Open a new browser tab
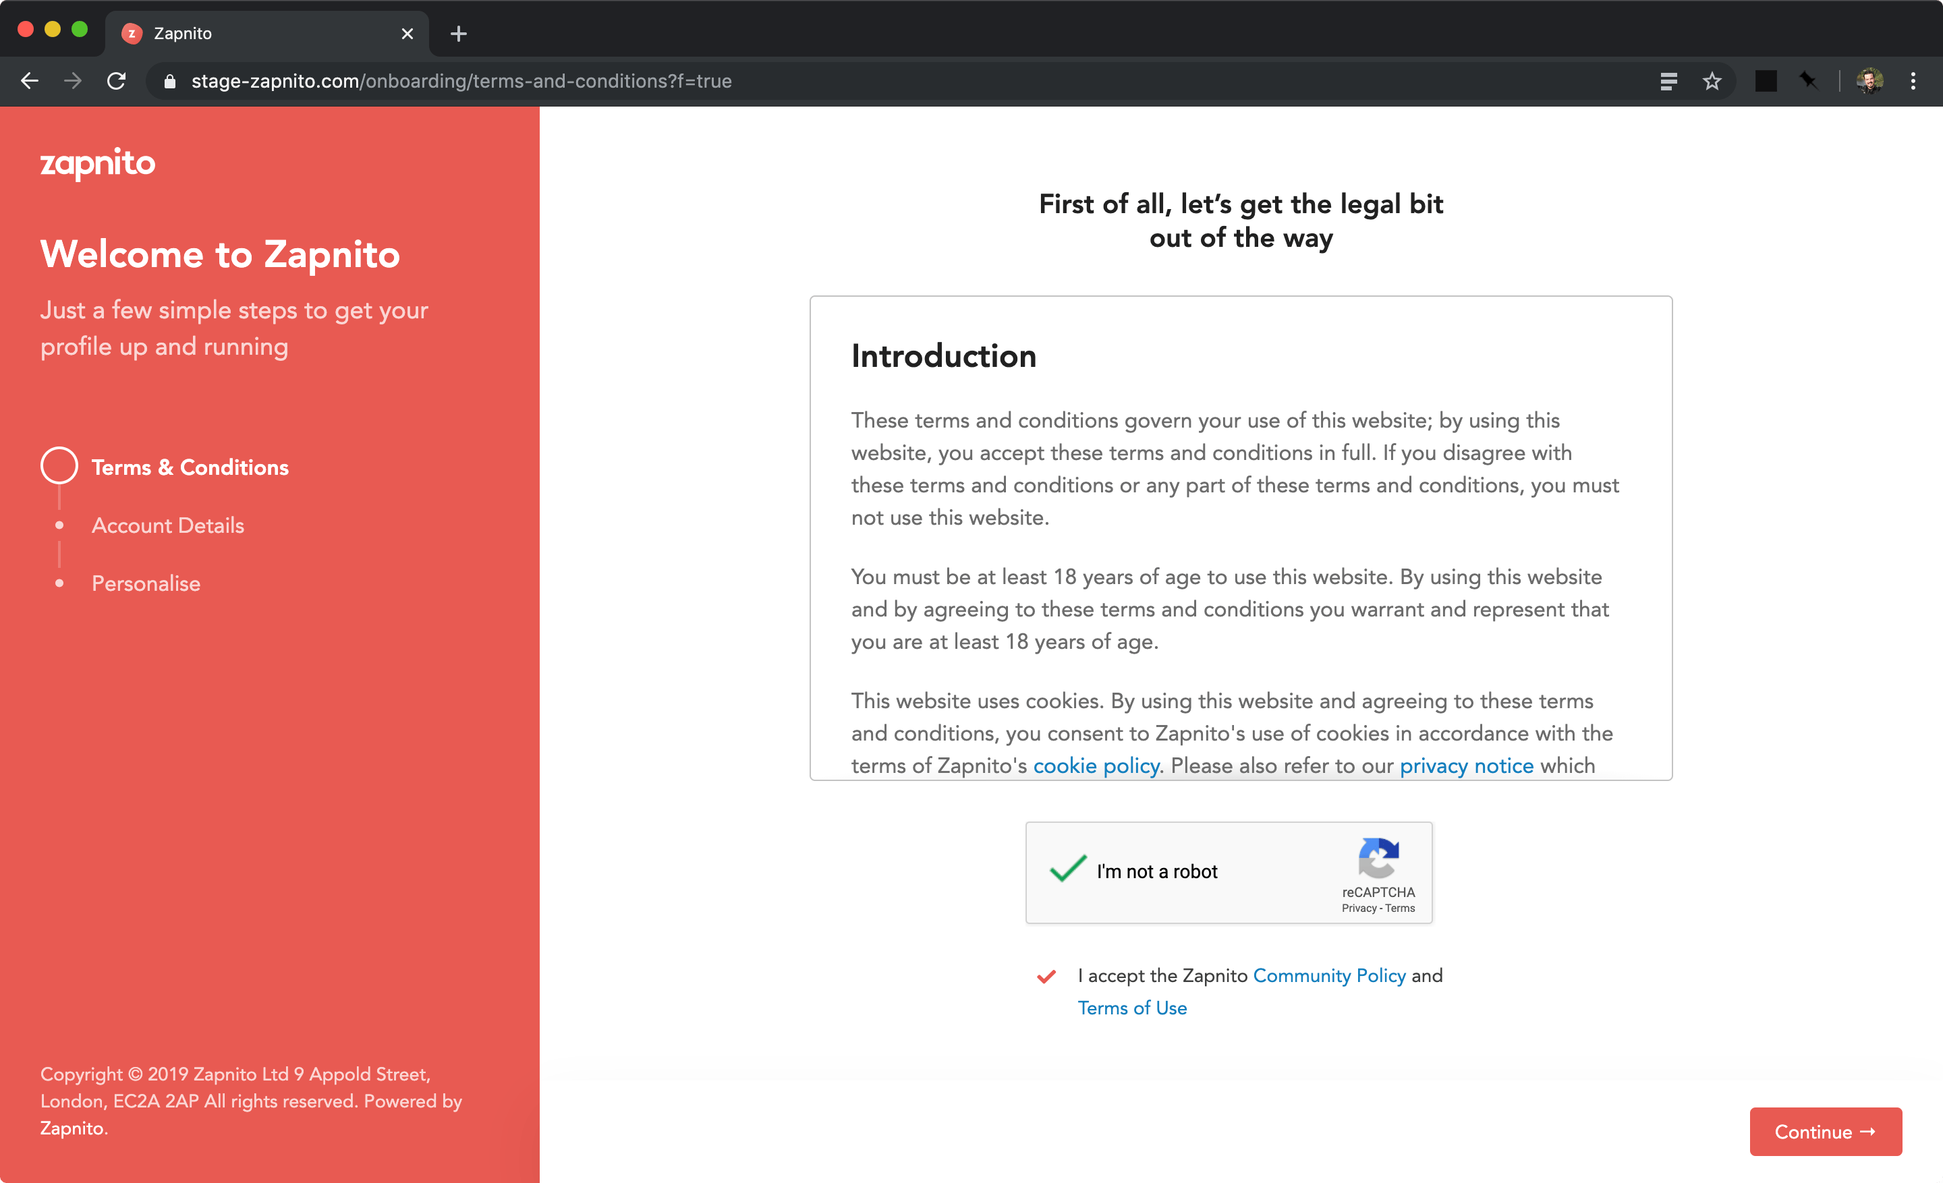This screenshot has height=1183, width=1943. [458, 34]
